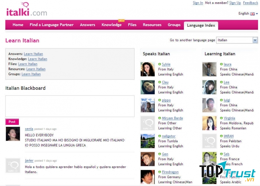The image size is (260, 186).
Task: Click javier's default avatar icon
Action: [13, 166]
